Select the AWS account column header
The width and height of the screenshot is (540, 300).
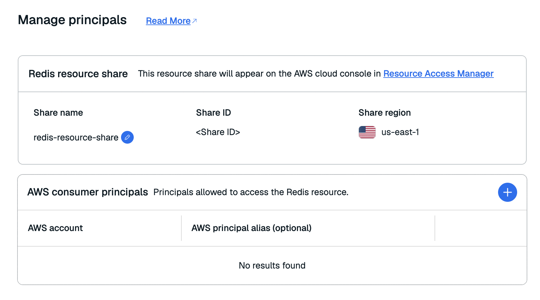(x=55, y=228)
